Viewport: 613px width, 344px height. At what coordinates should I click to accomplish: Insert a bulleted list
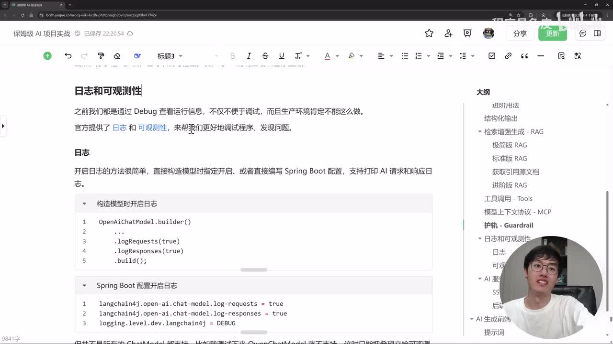click(405, 56)
